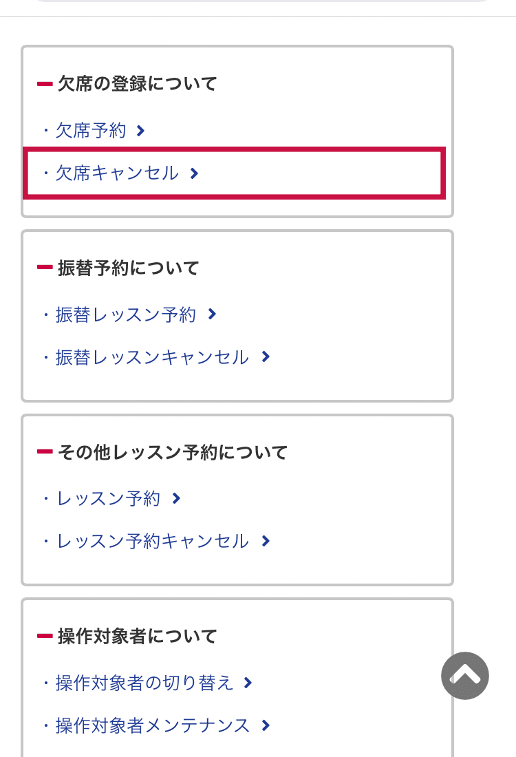Tap the scroll-to-top round arrow button
This screenshot has width=516, height=757.
[x=465, y=675]
